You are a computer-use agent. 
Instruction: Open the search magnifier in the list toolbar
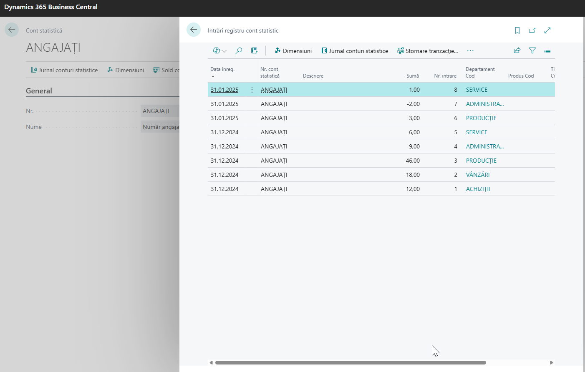239,51
